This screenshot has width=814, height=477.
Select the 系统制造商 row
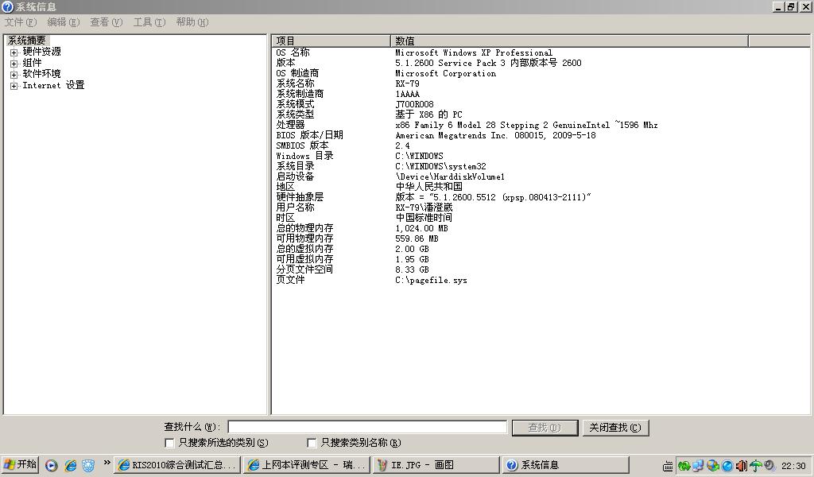(x=540, y=94)
